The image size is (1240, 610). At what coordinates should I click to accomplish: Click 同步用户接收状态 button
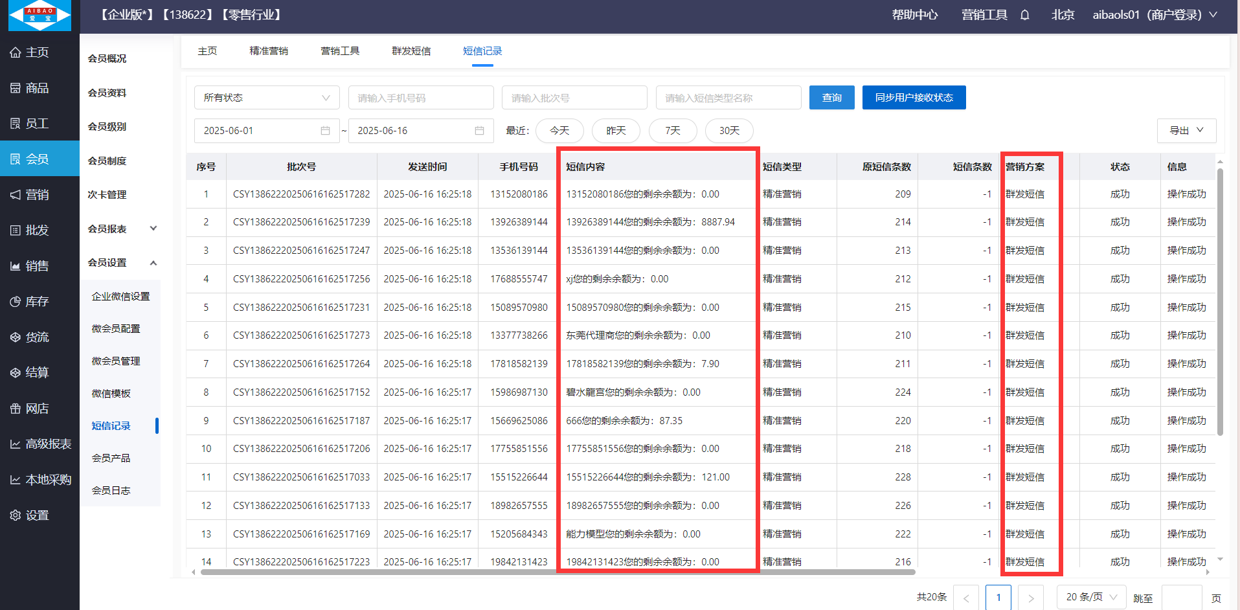(x=914, y=98)
